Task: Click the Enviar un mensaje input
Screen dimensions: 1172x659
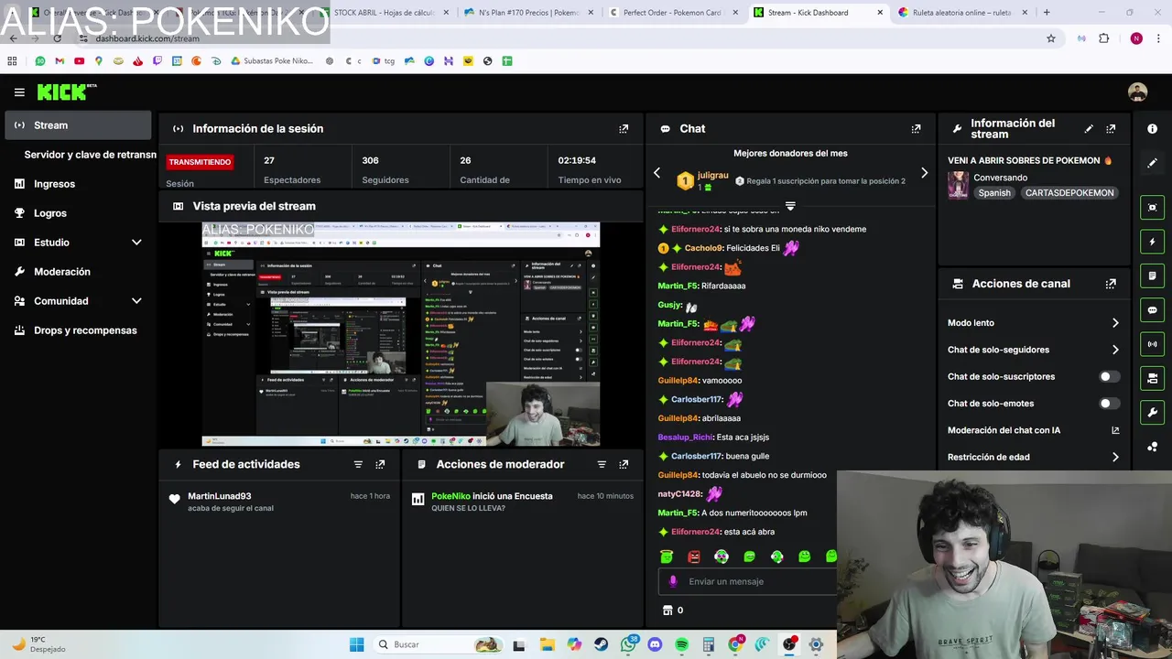Action: tap(747, 581)
